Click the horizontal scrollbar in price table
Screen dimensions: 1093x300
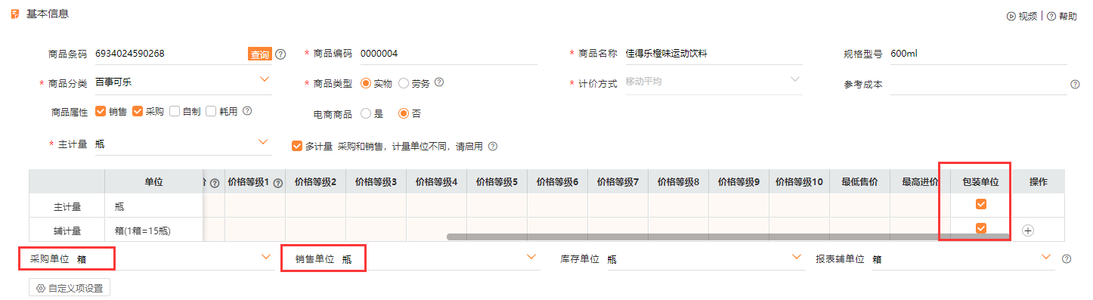point(727,237)
